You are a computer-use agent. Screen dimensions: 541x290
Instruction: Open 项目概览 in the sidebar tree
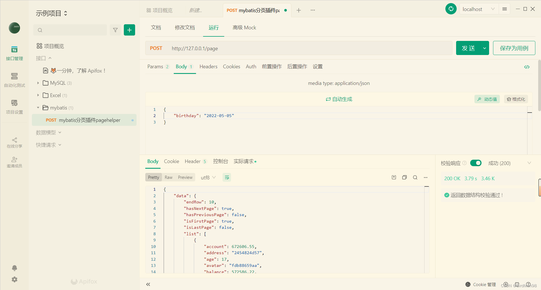coord(50,46)
